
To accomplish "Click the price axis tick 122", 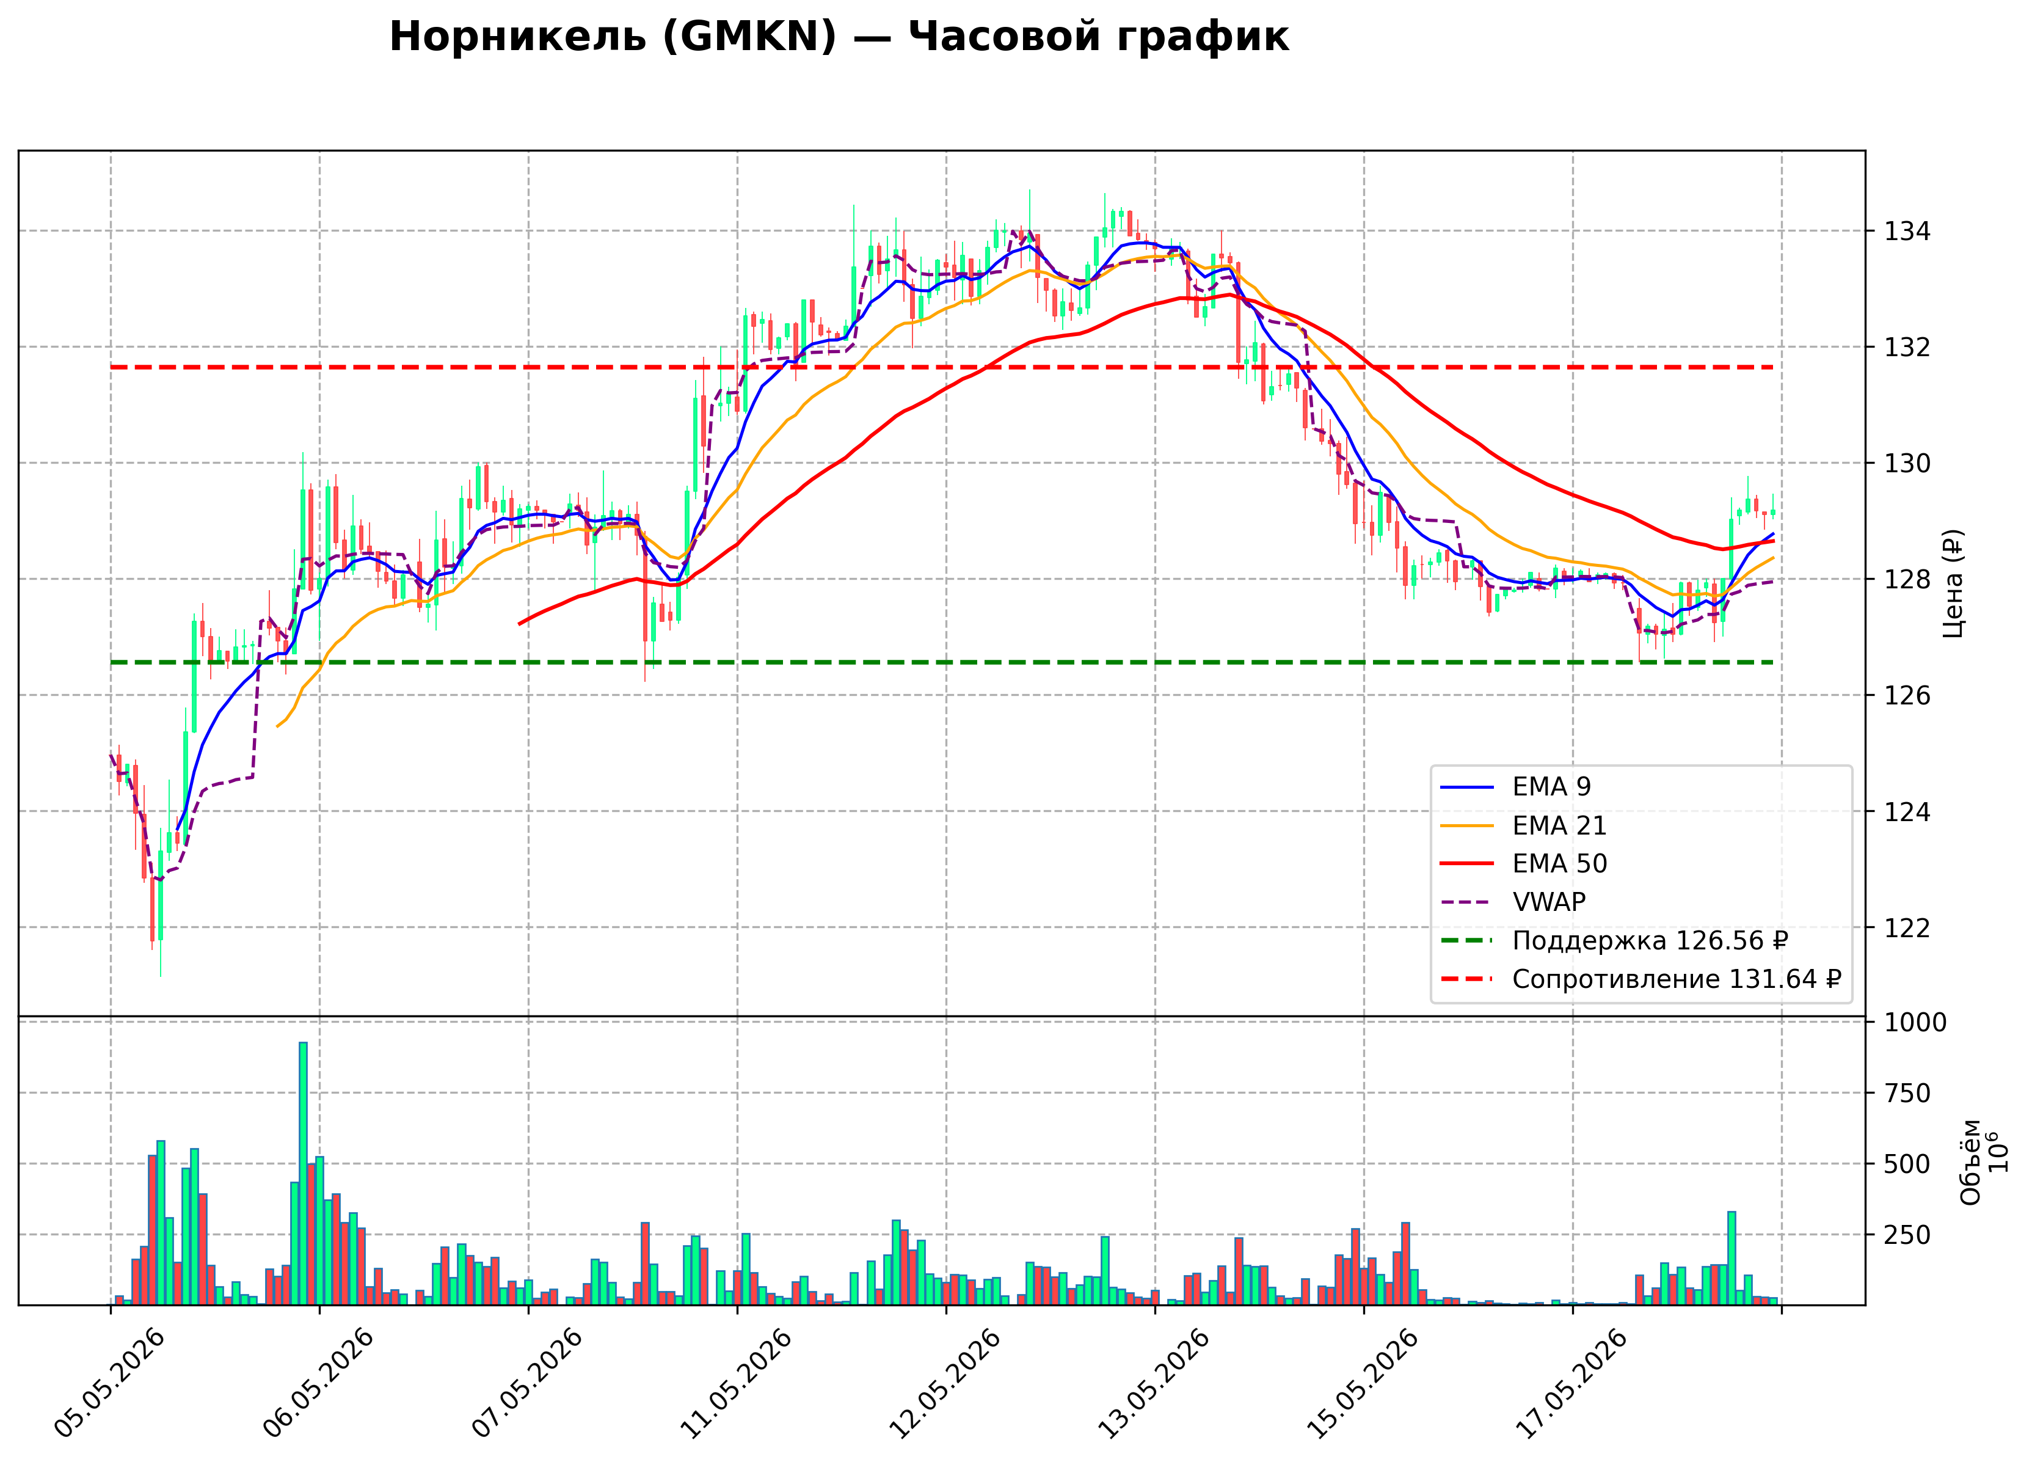I will tap(1907, 928).
